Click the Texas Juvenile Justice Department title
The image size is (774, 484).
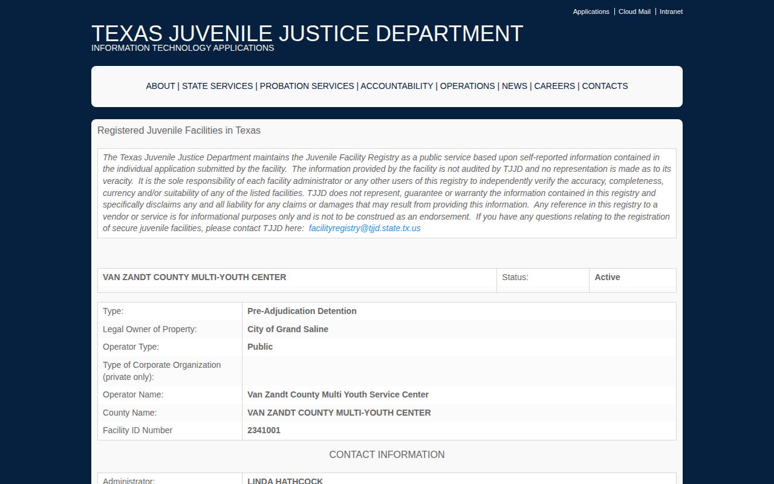[307, 33]
